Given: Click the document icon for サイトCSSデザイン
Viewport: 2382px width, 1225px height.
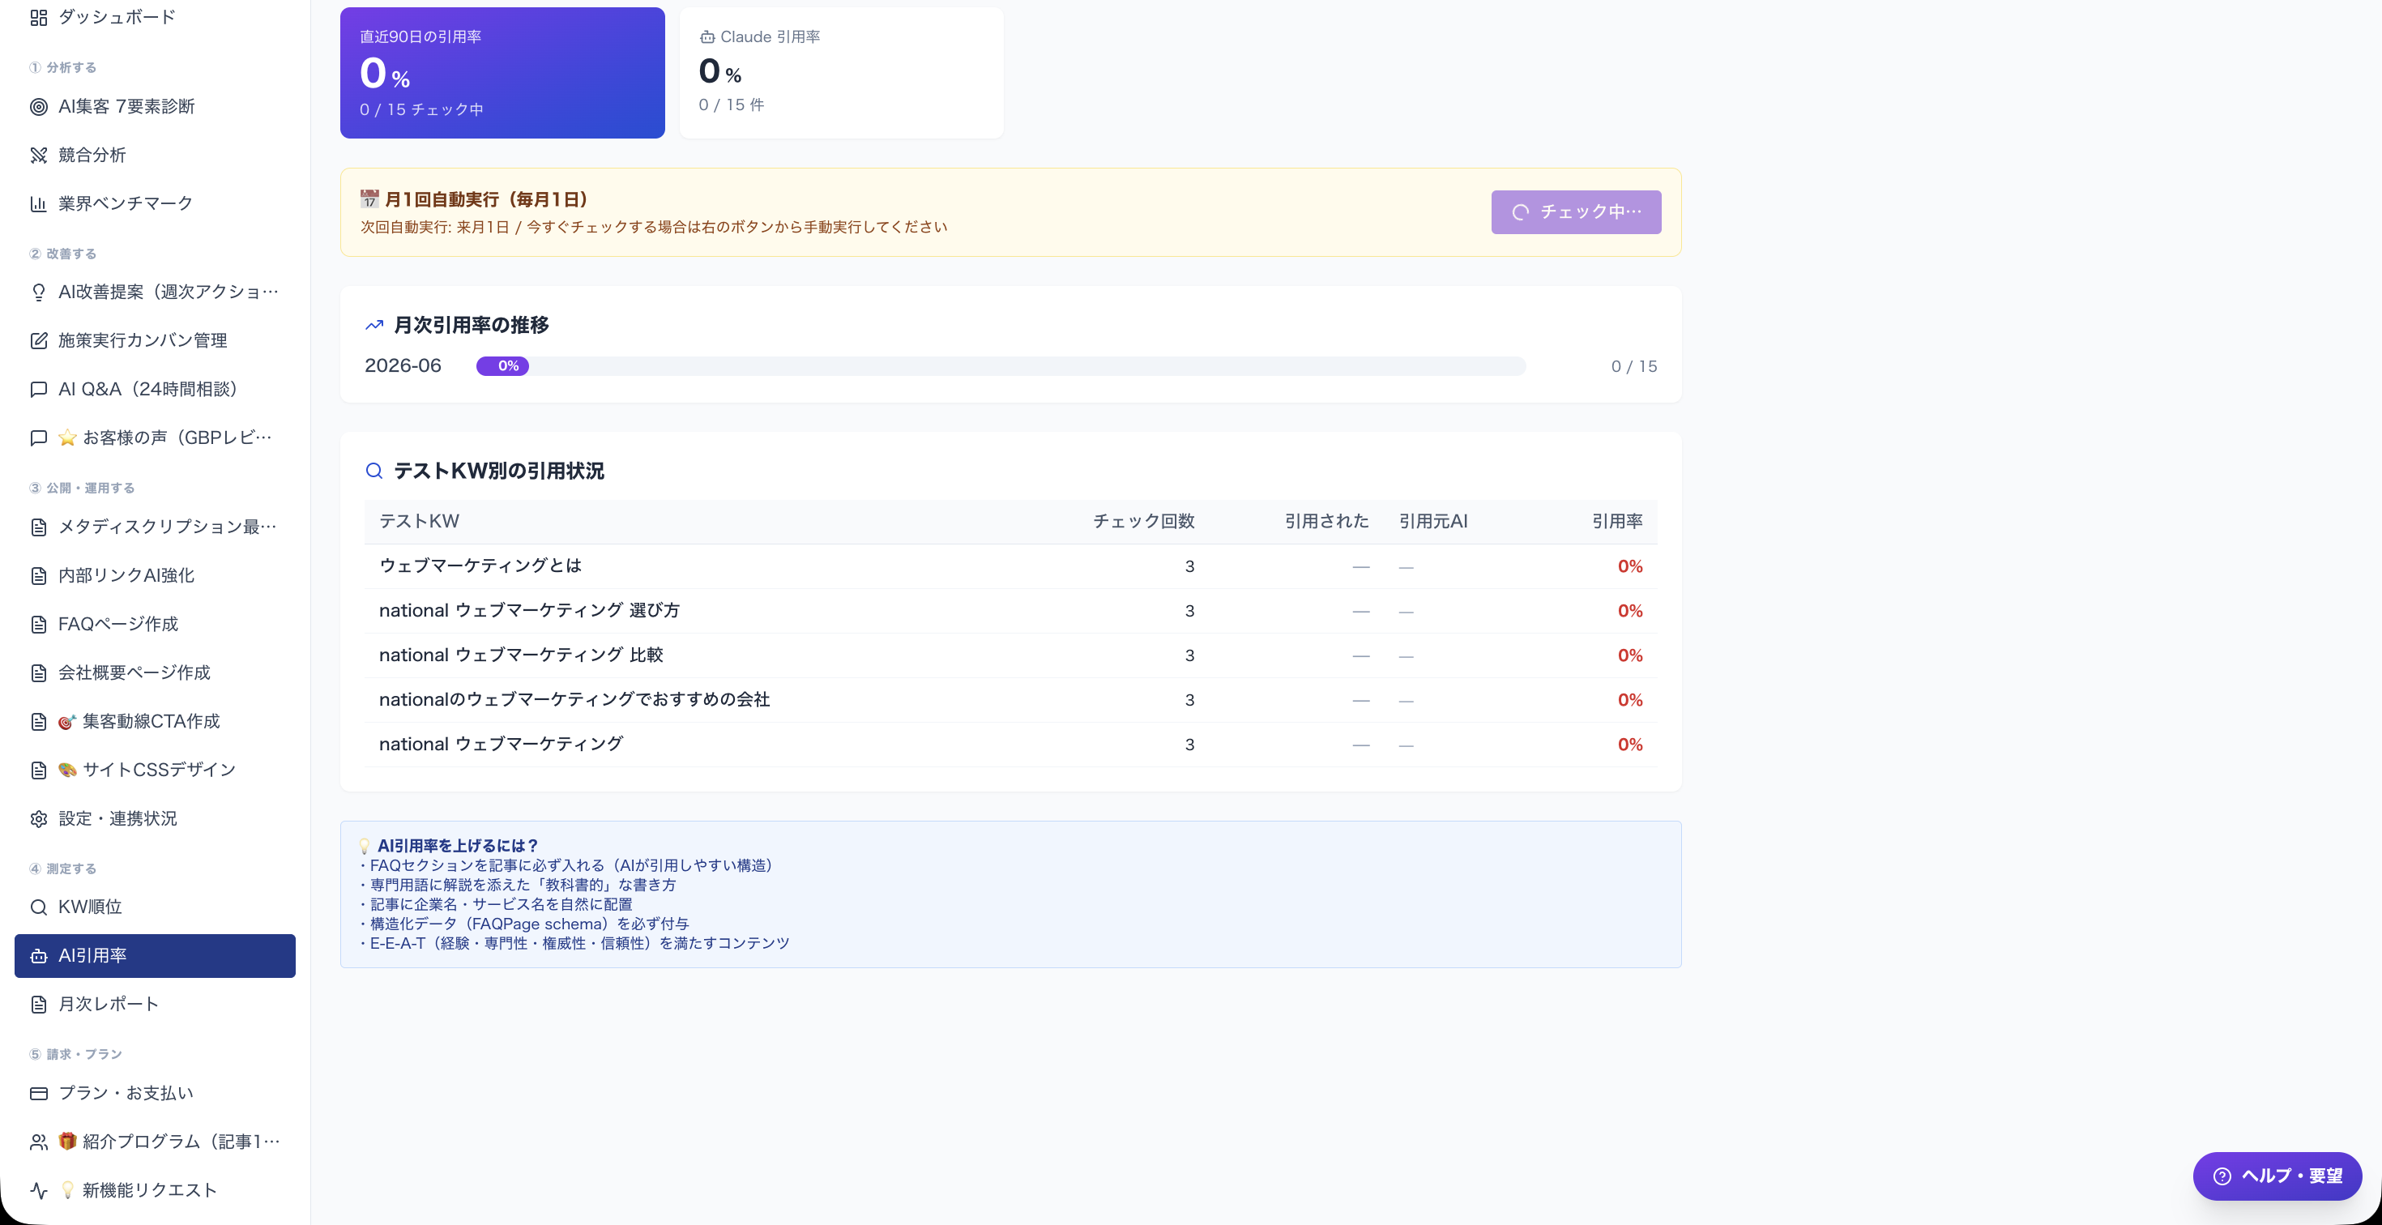Looking at the screenshot, I should click(38, 771).
